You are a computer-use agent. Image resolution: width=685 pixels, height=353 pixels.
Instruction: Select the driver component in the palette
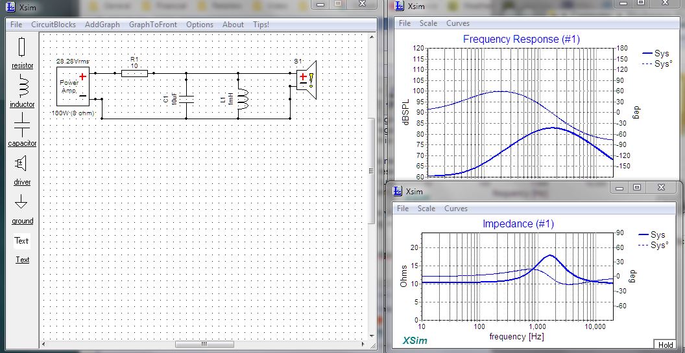pyautogui.click(x=21, y=164)
